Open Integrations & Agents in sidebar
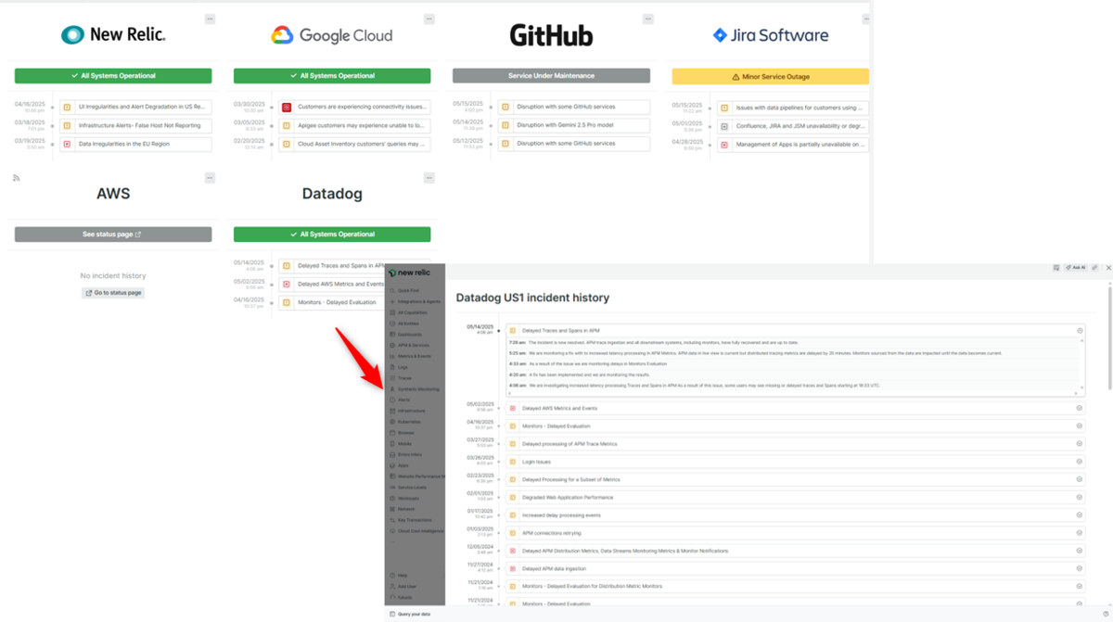This screenshot has height=622, width=1113. tap(415, 301)
